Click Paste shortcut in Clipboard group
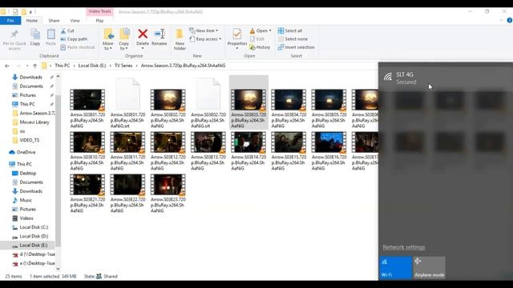The width and height of the screenshot is (513, 288). coord(78,47)
